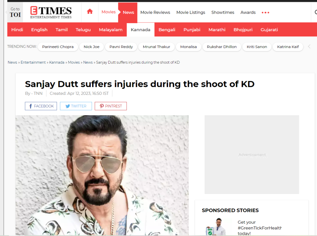Screen dimensions: 317x236
Task: Click the trending bar scroll arrow
Action: 309,47
